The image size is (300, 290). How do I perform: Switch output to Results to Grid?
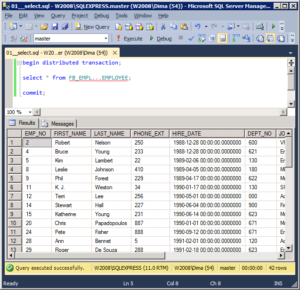270,38
